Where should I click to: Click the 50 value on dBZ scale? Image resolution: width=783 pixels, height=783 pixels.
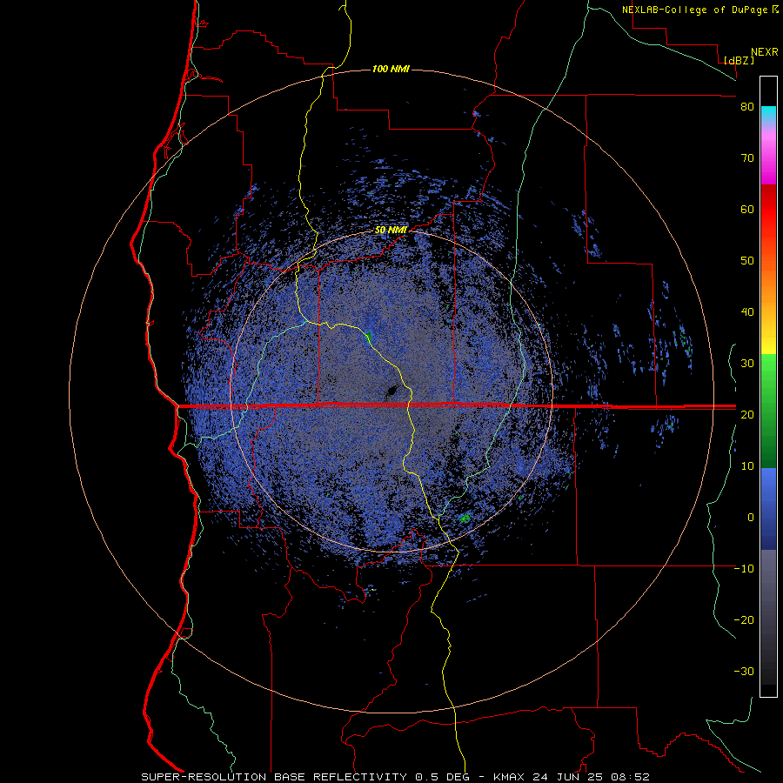coord(747,261)
